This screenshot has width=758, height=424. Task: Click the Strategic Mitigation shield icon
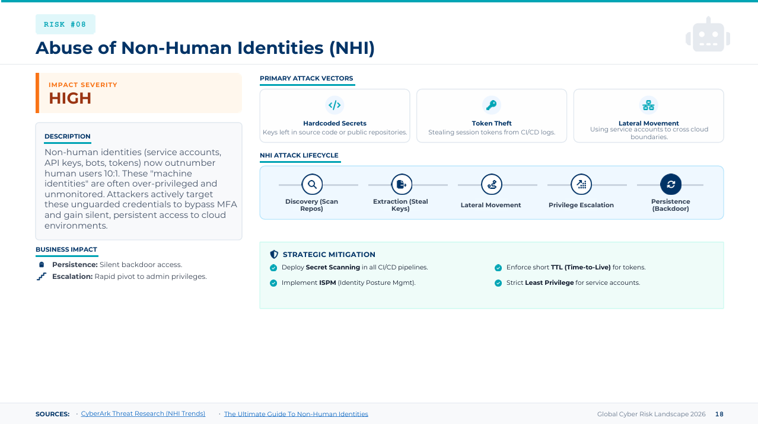pos(274,255)
